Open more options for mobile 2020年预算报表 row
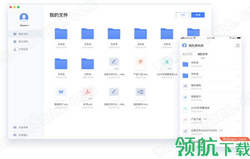The width and height of the screenshot is (250, 159). (x=237, y=109)
